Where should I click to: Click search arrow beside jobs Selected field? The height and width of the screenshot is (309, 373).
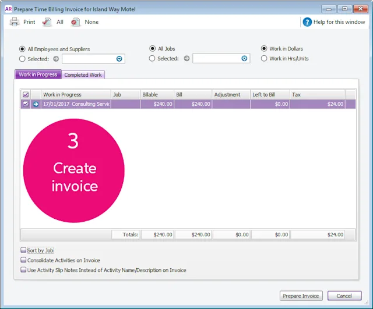pos(186,58)
